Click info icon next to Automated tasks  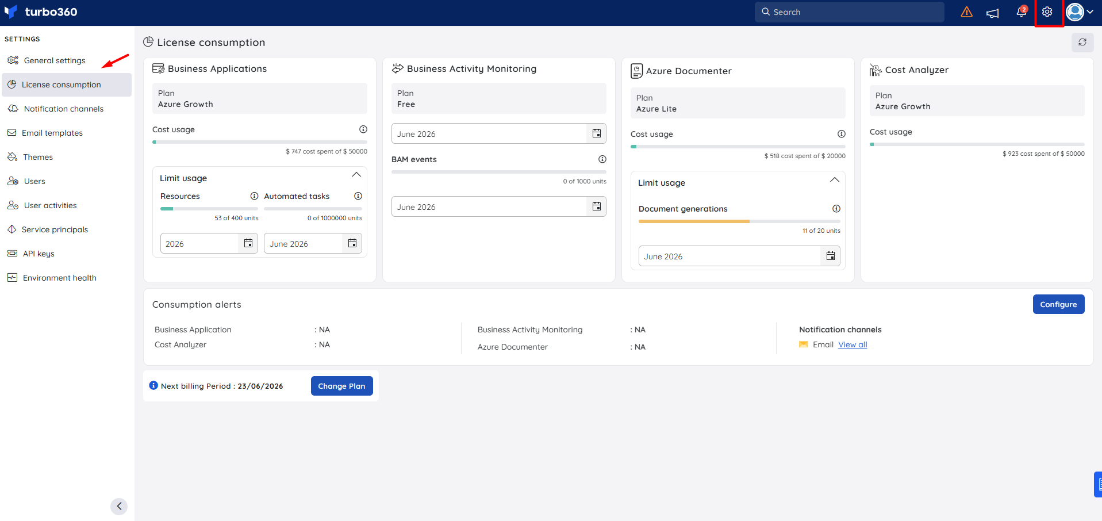tap(358, 196)
